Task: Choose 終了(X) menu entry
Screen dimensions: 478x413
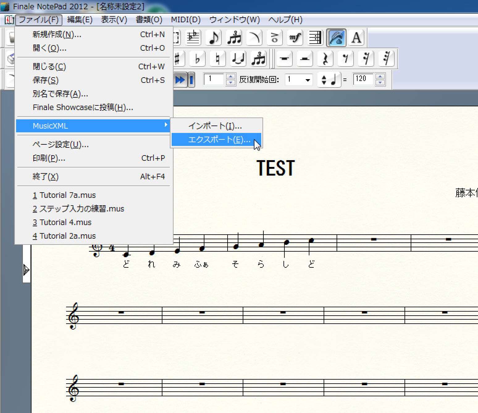Action: [x=93, y=177]
